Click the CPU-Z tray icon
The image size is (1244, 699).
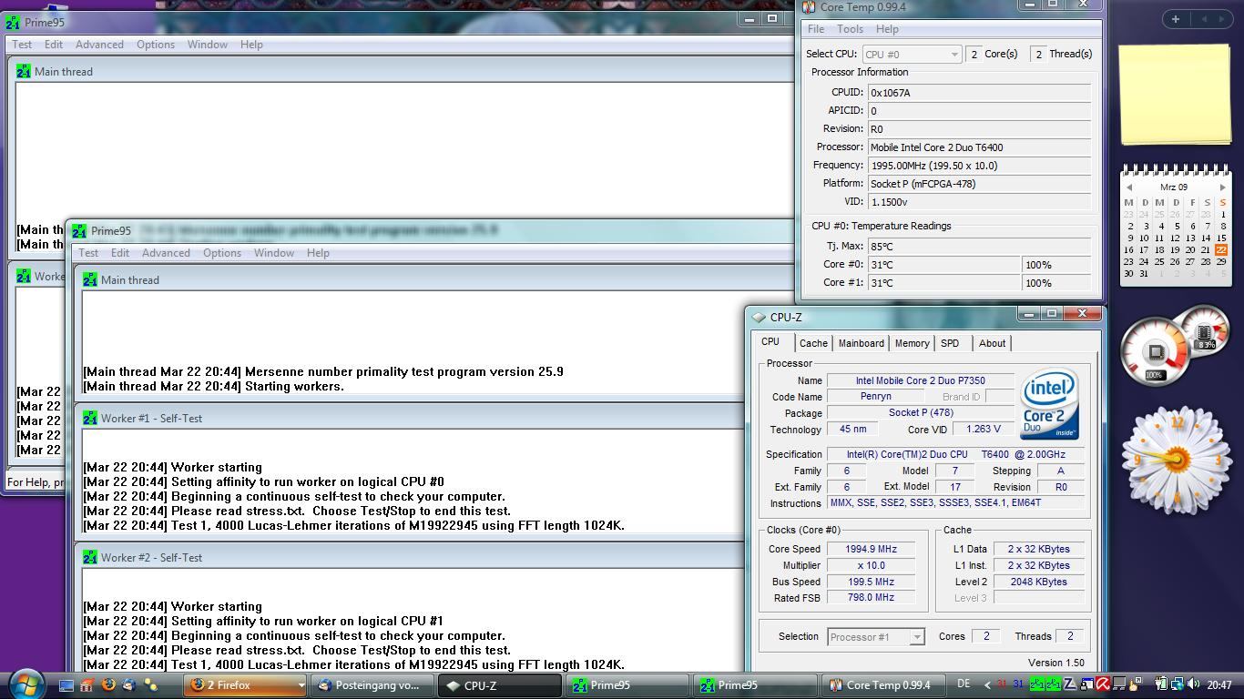point(1070,684)
